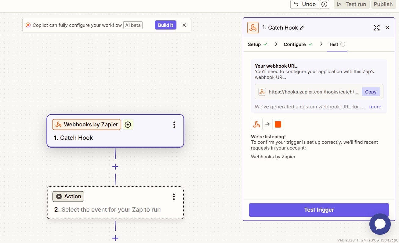Click the plus icon below the Action step
Viewport: 399px width, 243px height.
pos(115,238)
